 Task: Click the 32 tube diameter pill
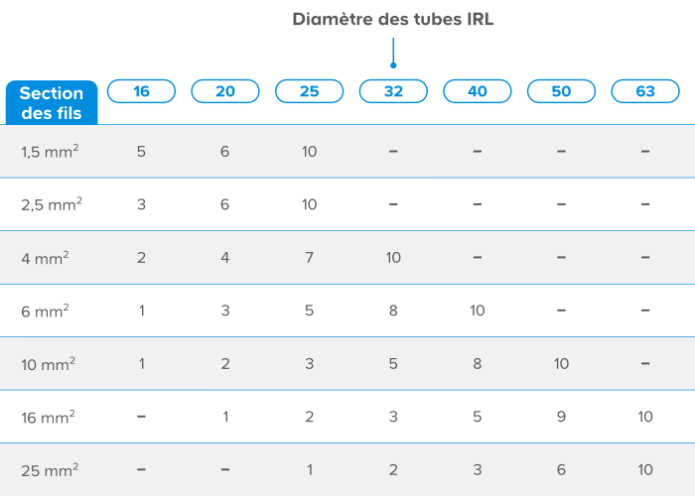(x=393, y=91)
